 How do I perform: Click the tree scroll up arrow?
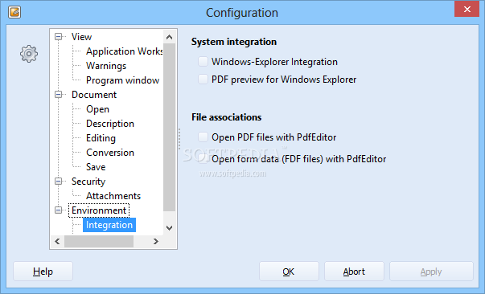(x=169, y=37)
